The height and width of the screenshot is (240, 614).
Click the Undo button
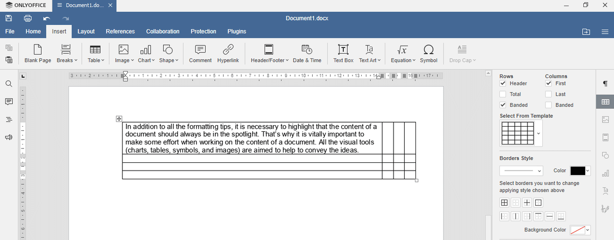(x=47, y=18)
